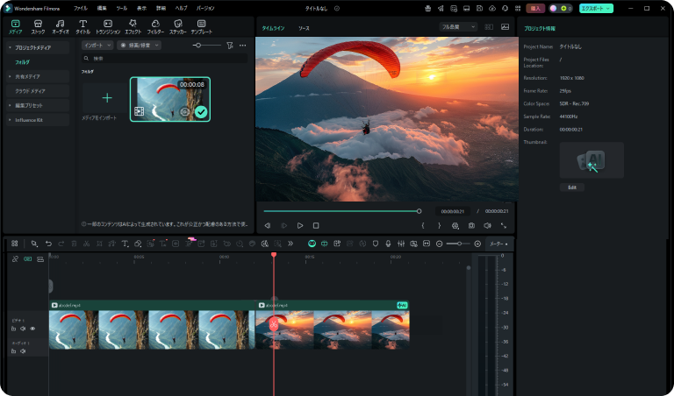Viewport: 674px width, 396px height.
Task: Click the double-chevron more tools icon
Action: pos(290,244)
